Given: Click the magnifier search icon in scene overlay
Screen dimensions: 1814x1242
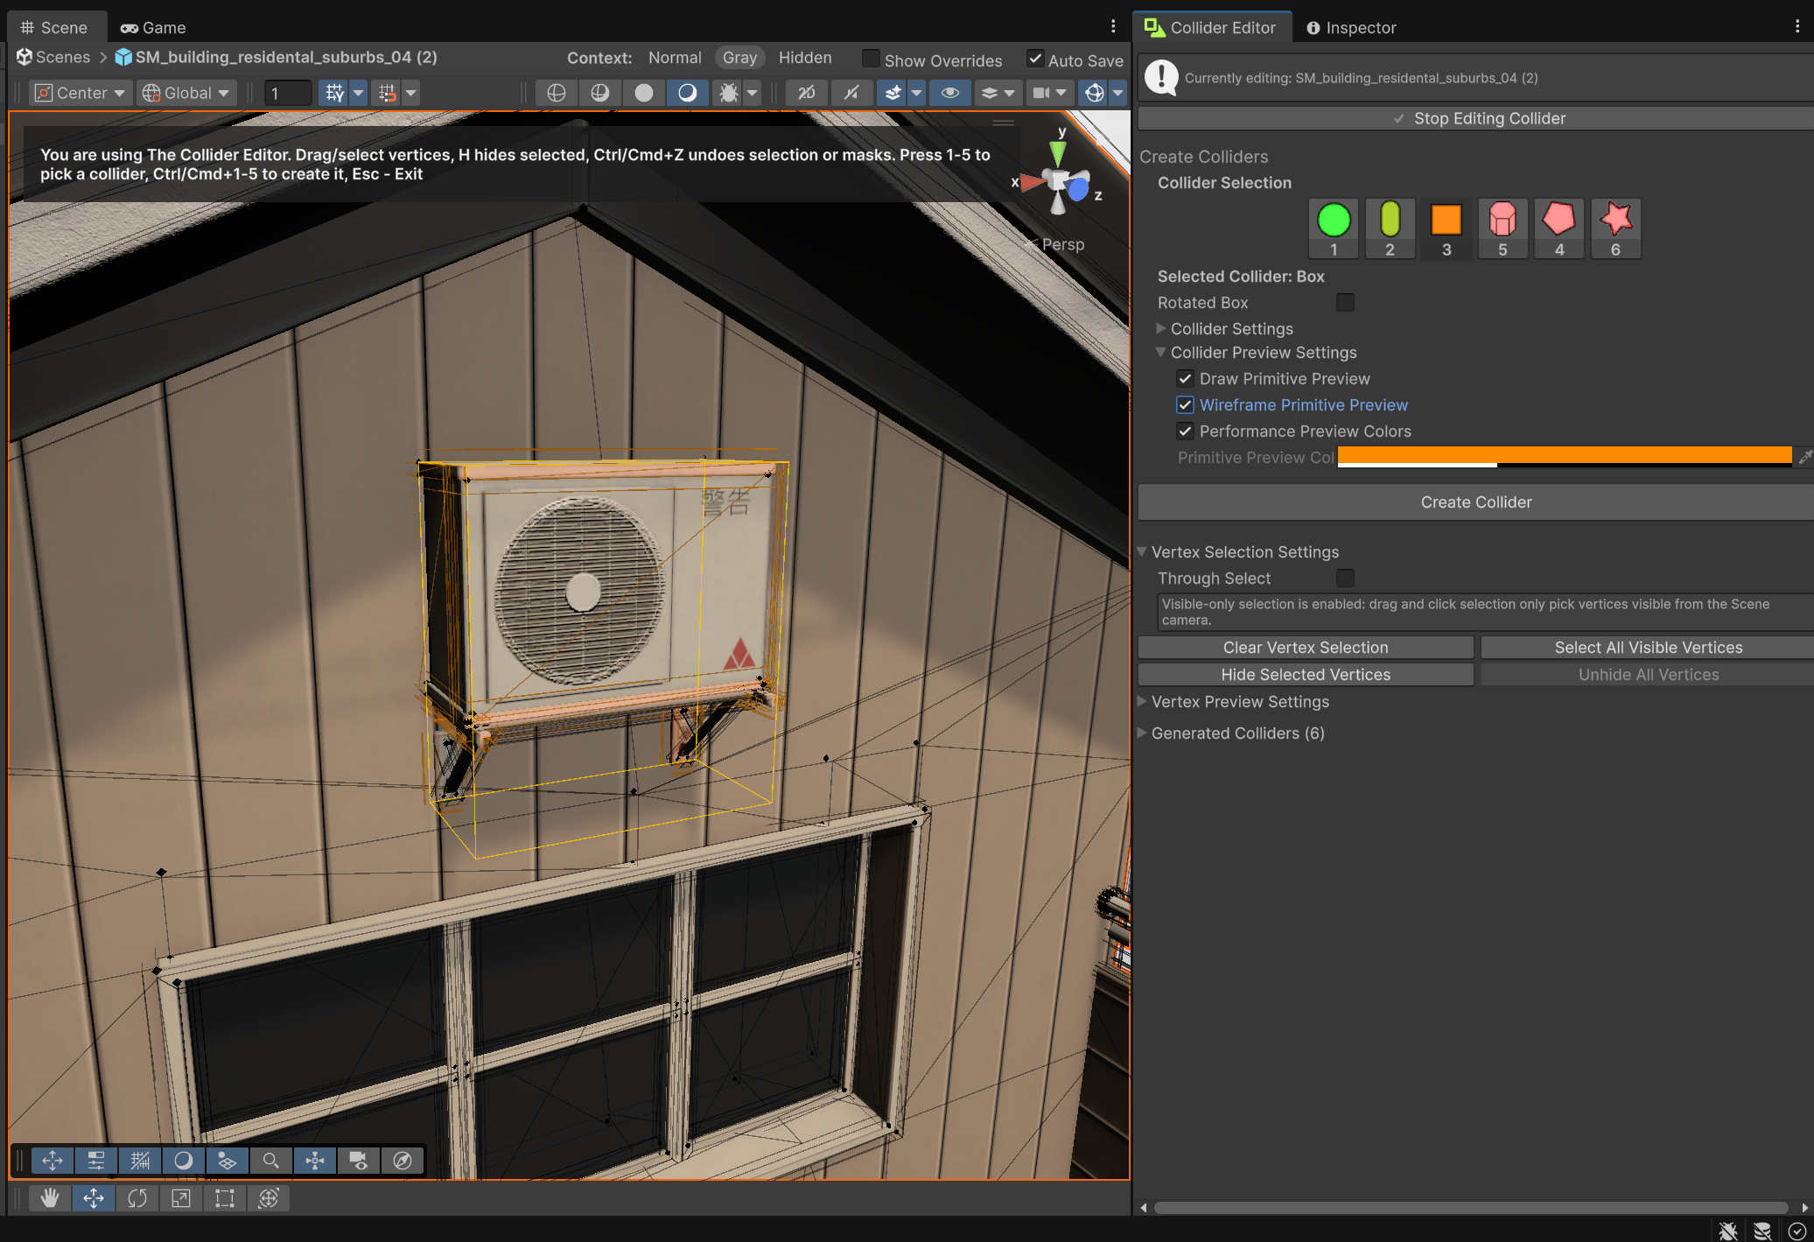Looking at the screenshot, I should [x=271, y=1161].
